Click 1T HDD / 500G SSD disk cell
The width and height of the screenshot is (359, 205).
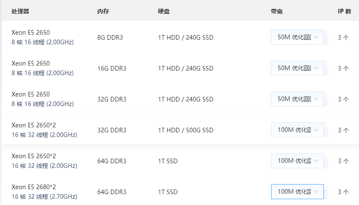(x=186, y=130)
